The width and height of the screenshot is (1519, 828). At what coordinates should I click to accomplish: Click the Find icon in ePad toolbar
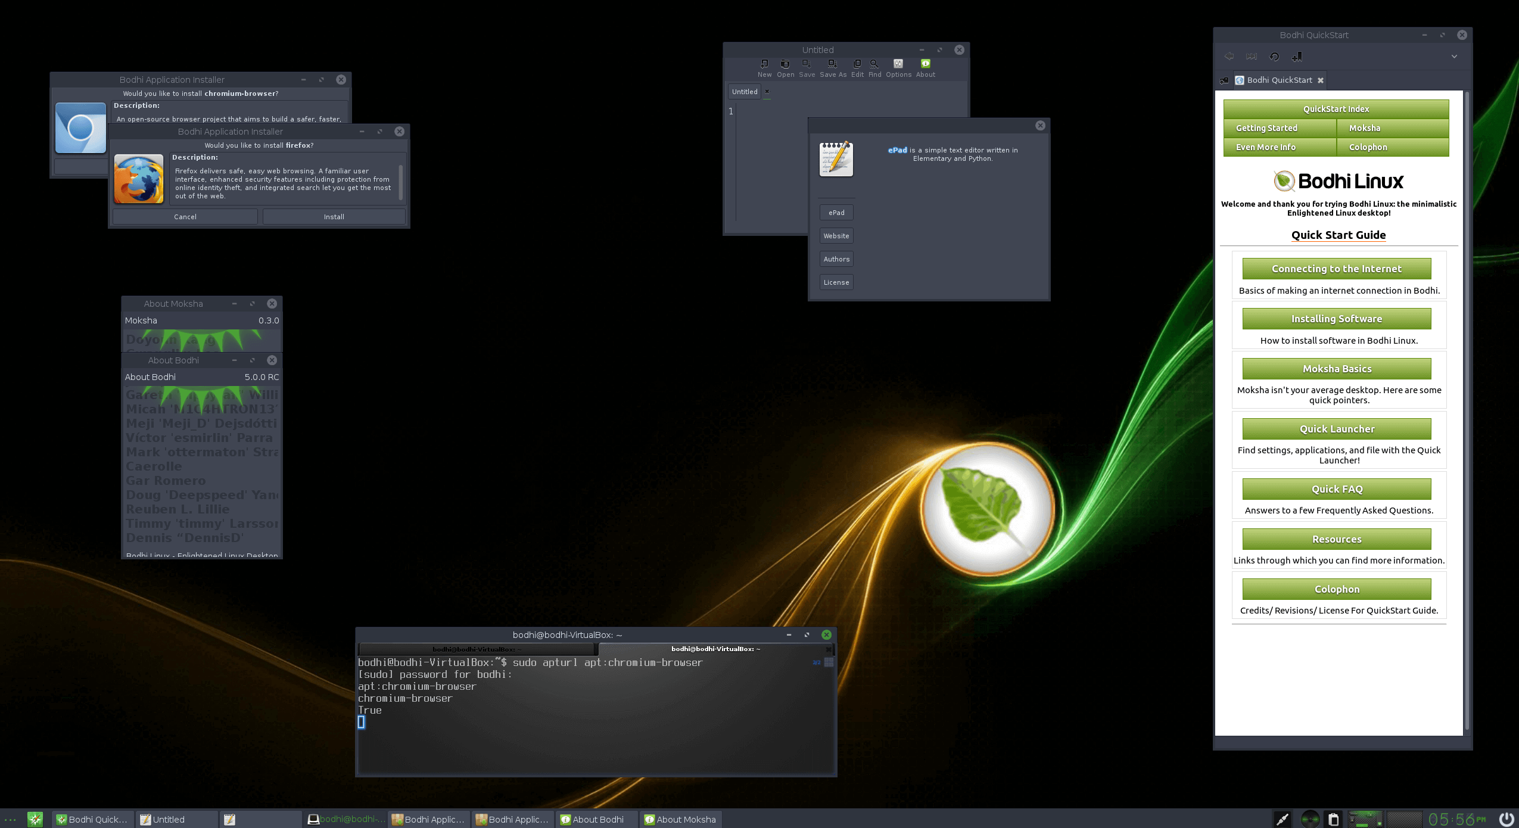pos(874,63)
